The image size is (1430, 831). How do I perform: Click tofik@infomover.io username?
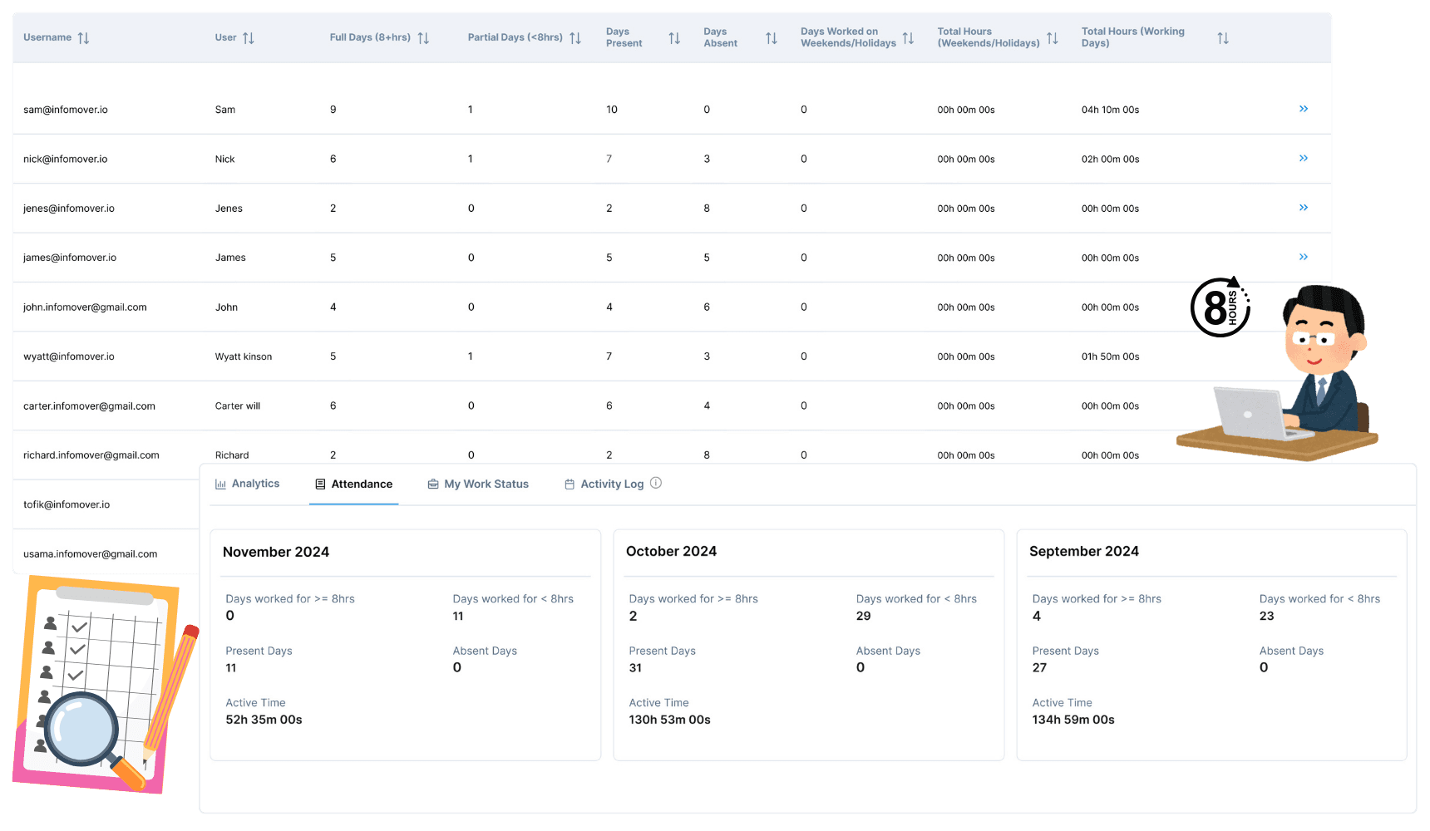pos(67,504)
